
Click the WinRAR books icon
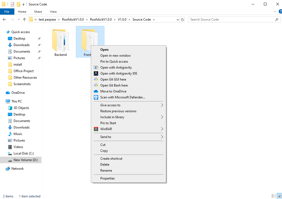pyautogui.click(x=96, y=129)
